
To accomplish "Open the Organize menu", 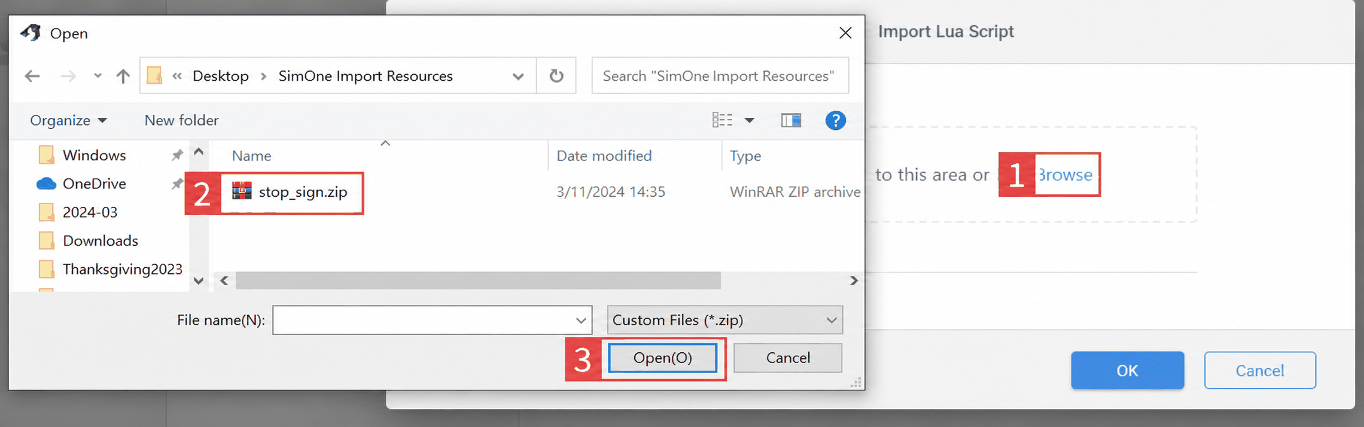I will (68, 120).
